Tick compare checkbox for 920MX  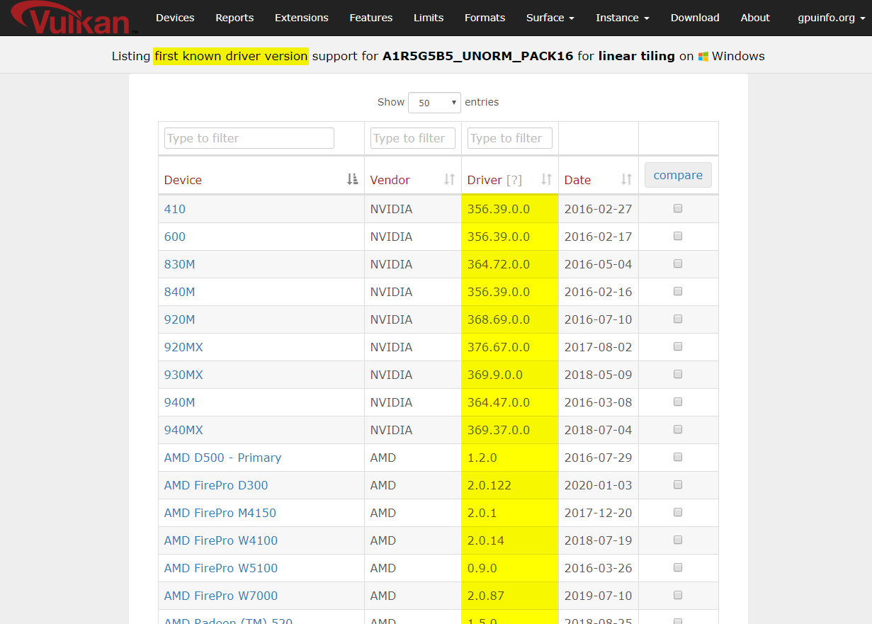(678, 346)
